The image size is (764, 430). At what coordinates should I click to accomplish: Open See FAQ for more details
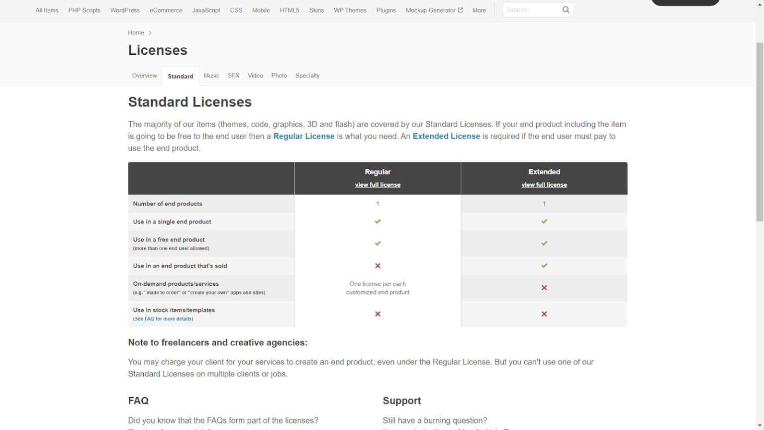pos(163,319)
